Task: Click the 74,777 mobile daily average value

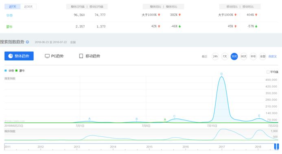Action: pos(100,15)
